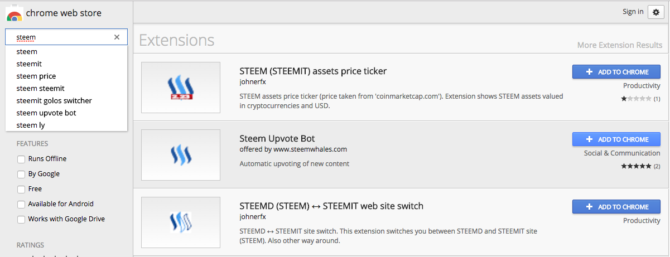
Task: Click 'Automatic upvoting of new content' description
Action: [295, 164]
